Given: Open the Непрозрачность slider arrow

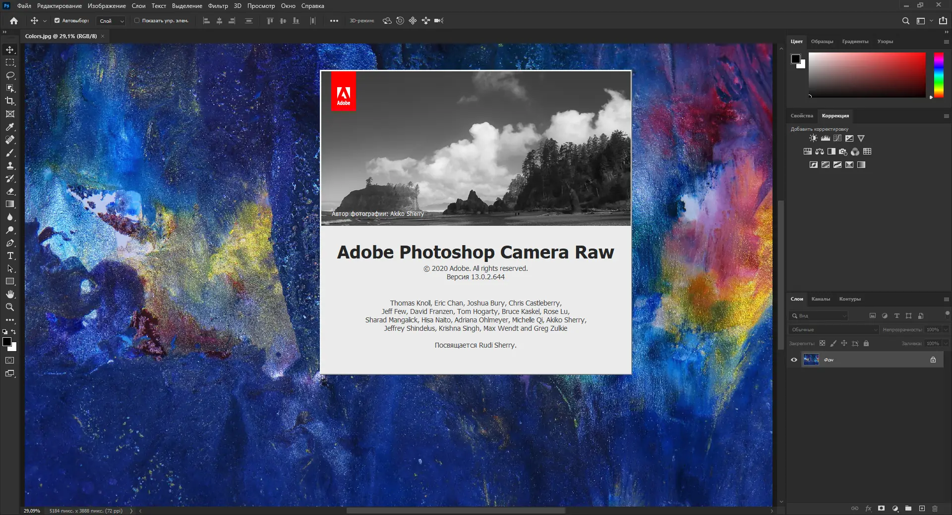Looking at the screenshot, I should click(x=946, y=330).
